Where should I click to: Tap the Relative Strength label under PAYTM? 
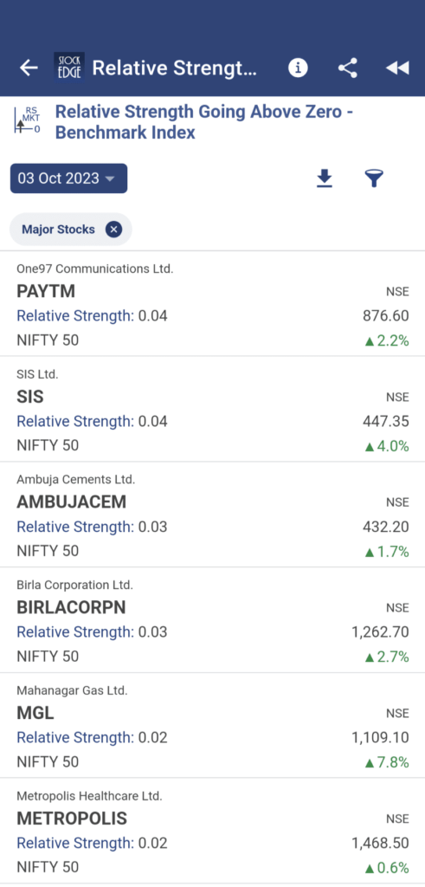coord(75,315)
